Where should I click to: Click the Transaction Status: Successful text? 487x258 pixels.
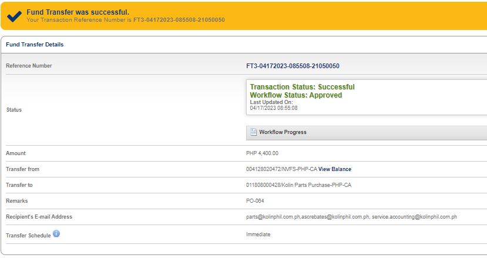coord(302,87)
